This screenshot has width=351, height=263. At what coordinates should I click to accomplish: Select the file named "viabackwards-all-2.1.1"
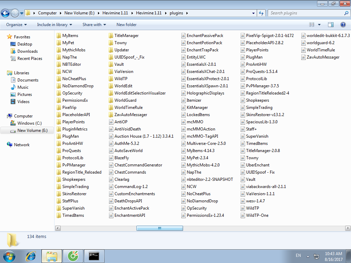[266, 187]
